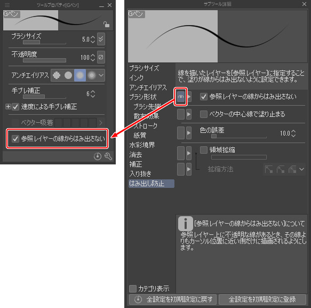Toggle show-in-property box for 拡縮方法
311x308 pixels.
pyautogui.click(x=181, y=169)
